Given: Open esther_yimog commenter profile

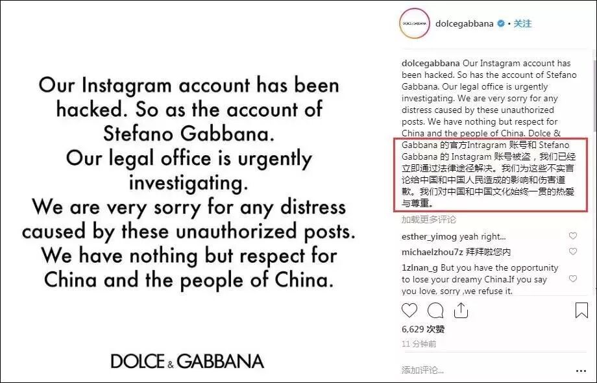Looking at the screenshot, I should click(429, 236).
